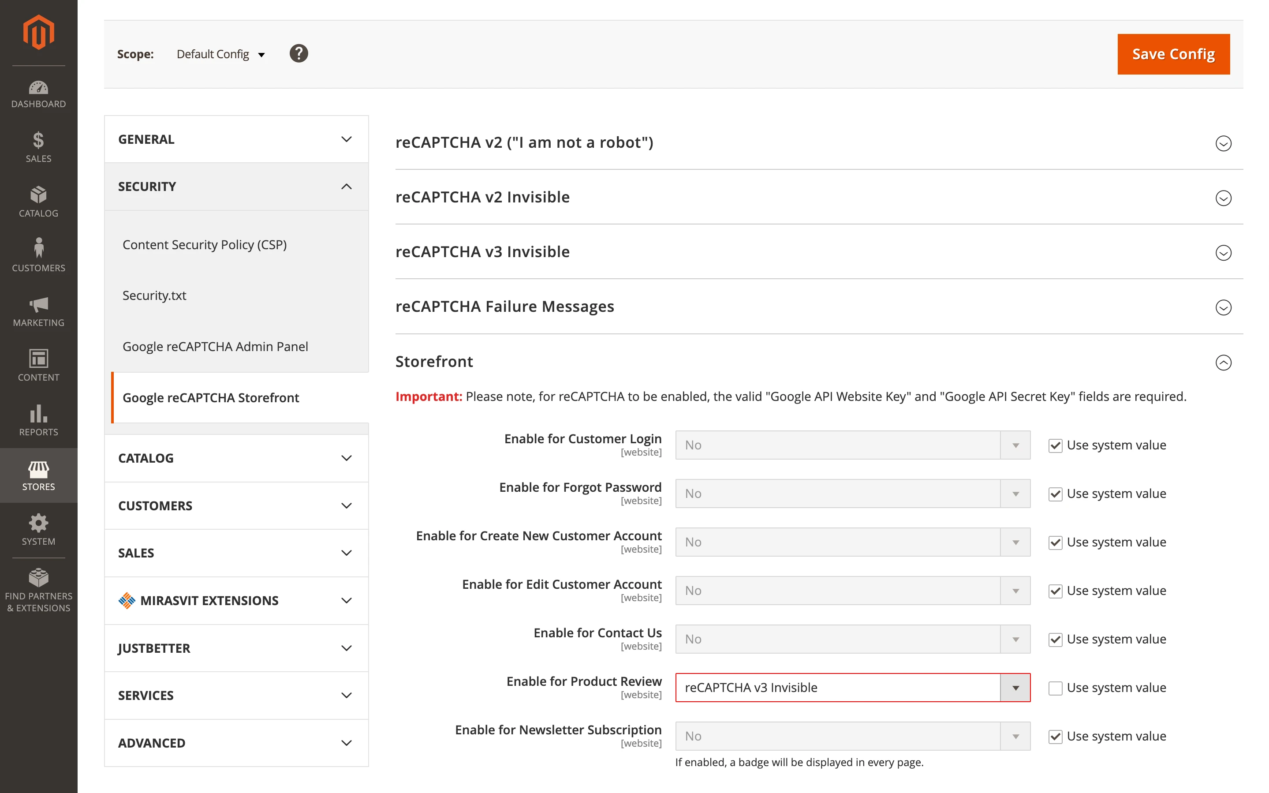Enable Use system value for Product Review

pos(1055,688)
